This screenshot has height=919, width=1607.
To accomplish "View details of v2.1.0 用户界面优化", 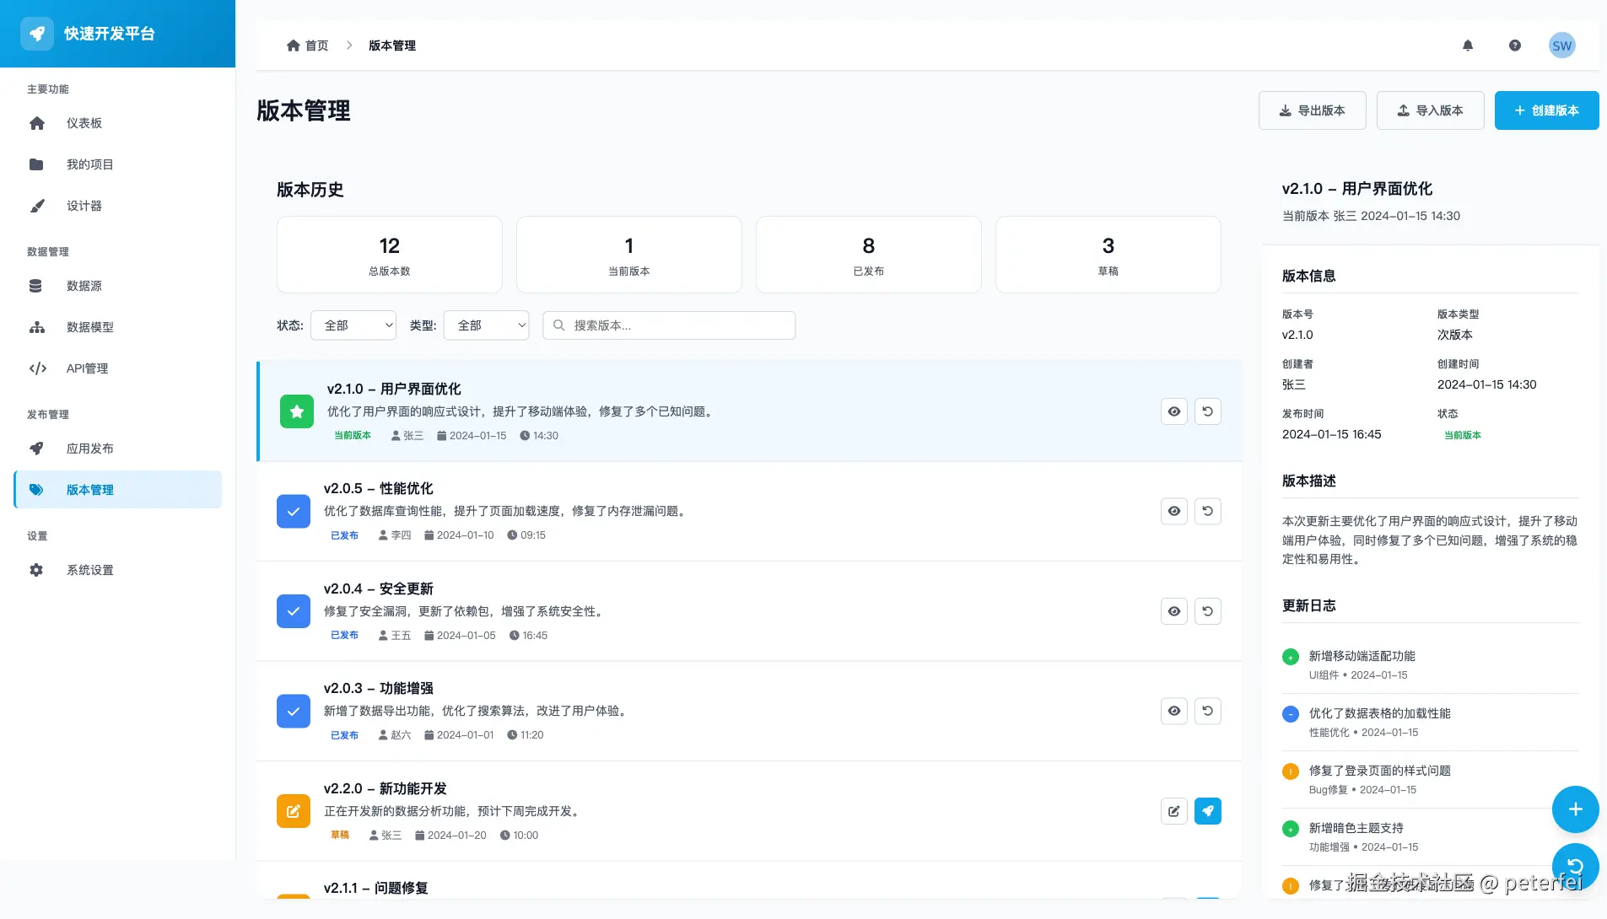I will [1174, 411].
